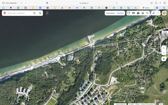Select the Линейка measuring mode
Image resolution: width=168 pixels, height=105 pixels.
click(120, 13)
